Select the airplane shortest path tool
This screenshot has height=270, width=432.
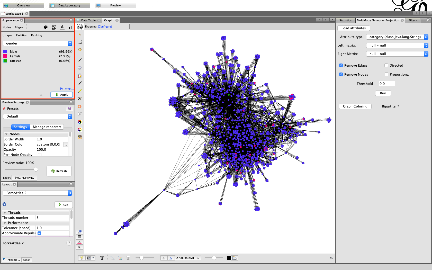(x=80, y=99)
